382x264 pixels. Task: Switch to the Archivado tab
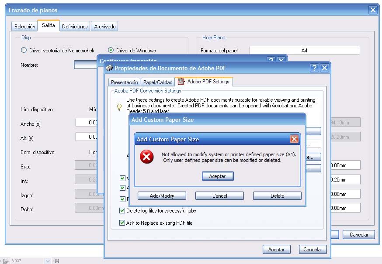coord(105,26)
